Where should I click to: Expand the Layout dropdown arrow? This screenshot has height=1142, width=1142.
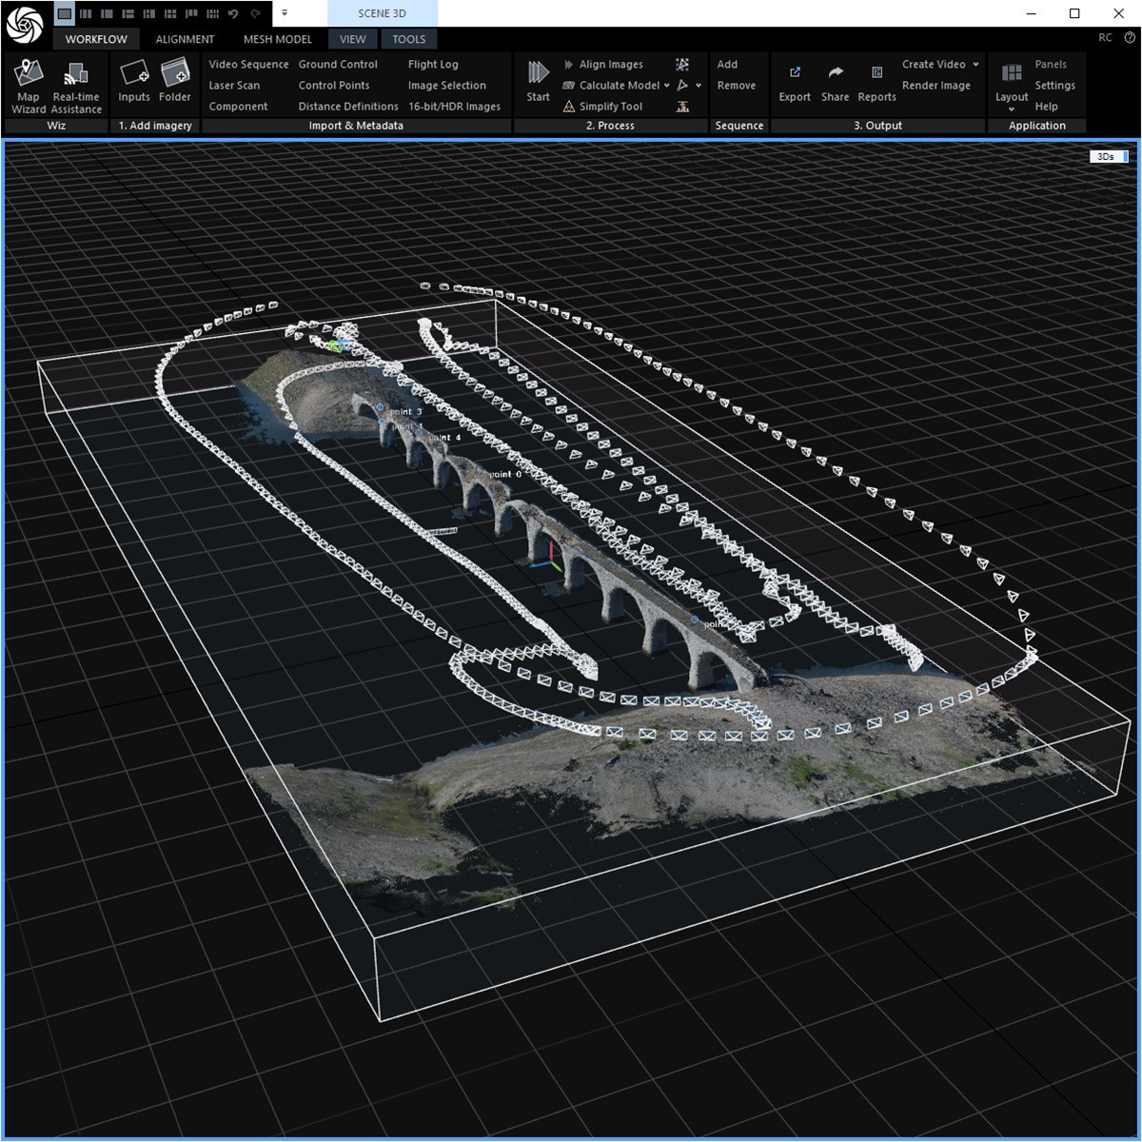pyautogui.click(x=1012, y=108)
